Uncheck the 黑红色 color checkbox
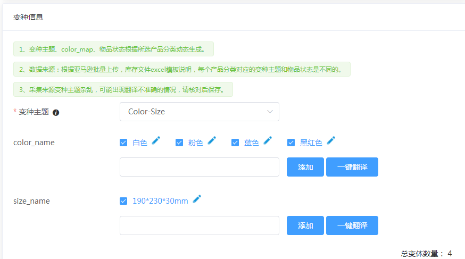 coord(291,143)
